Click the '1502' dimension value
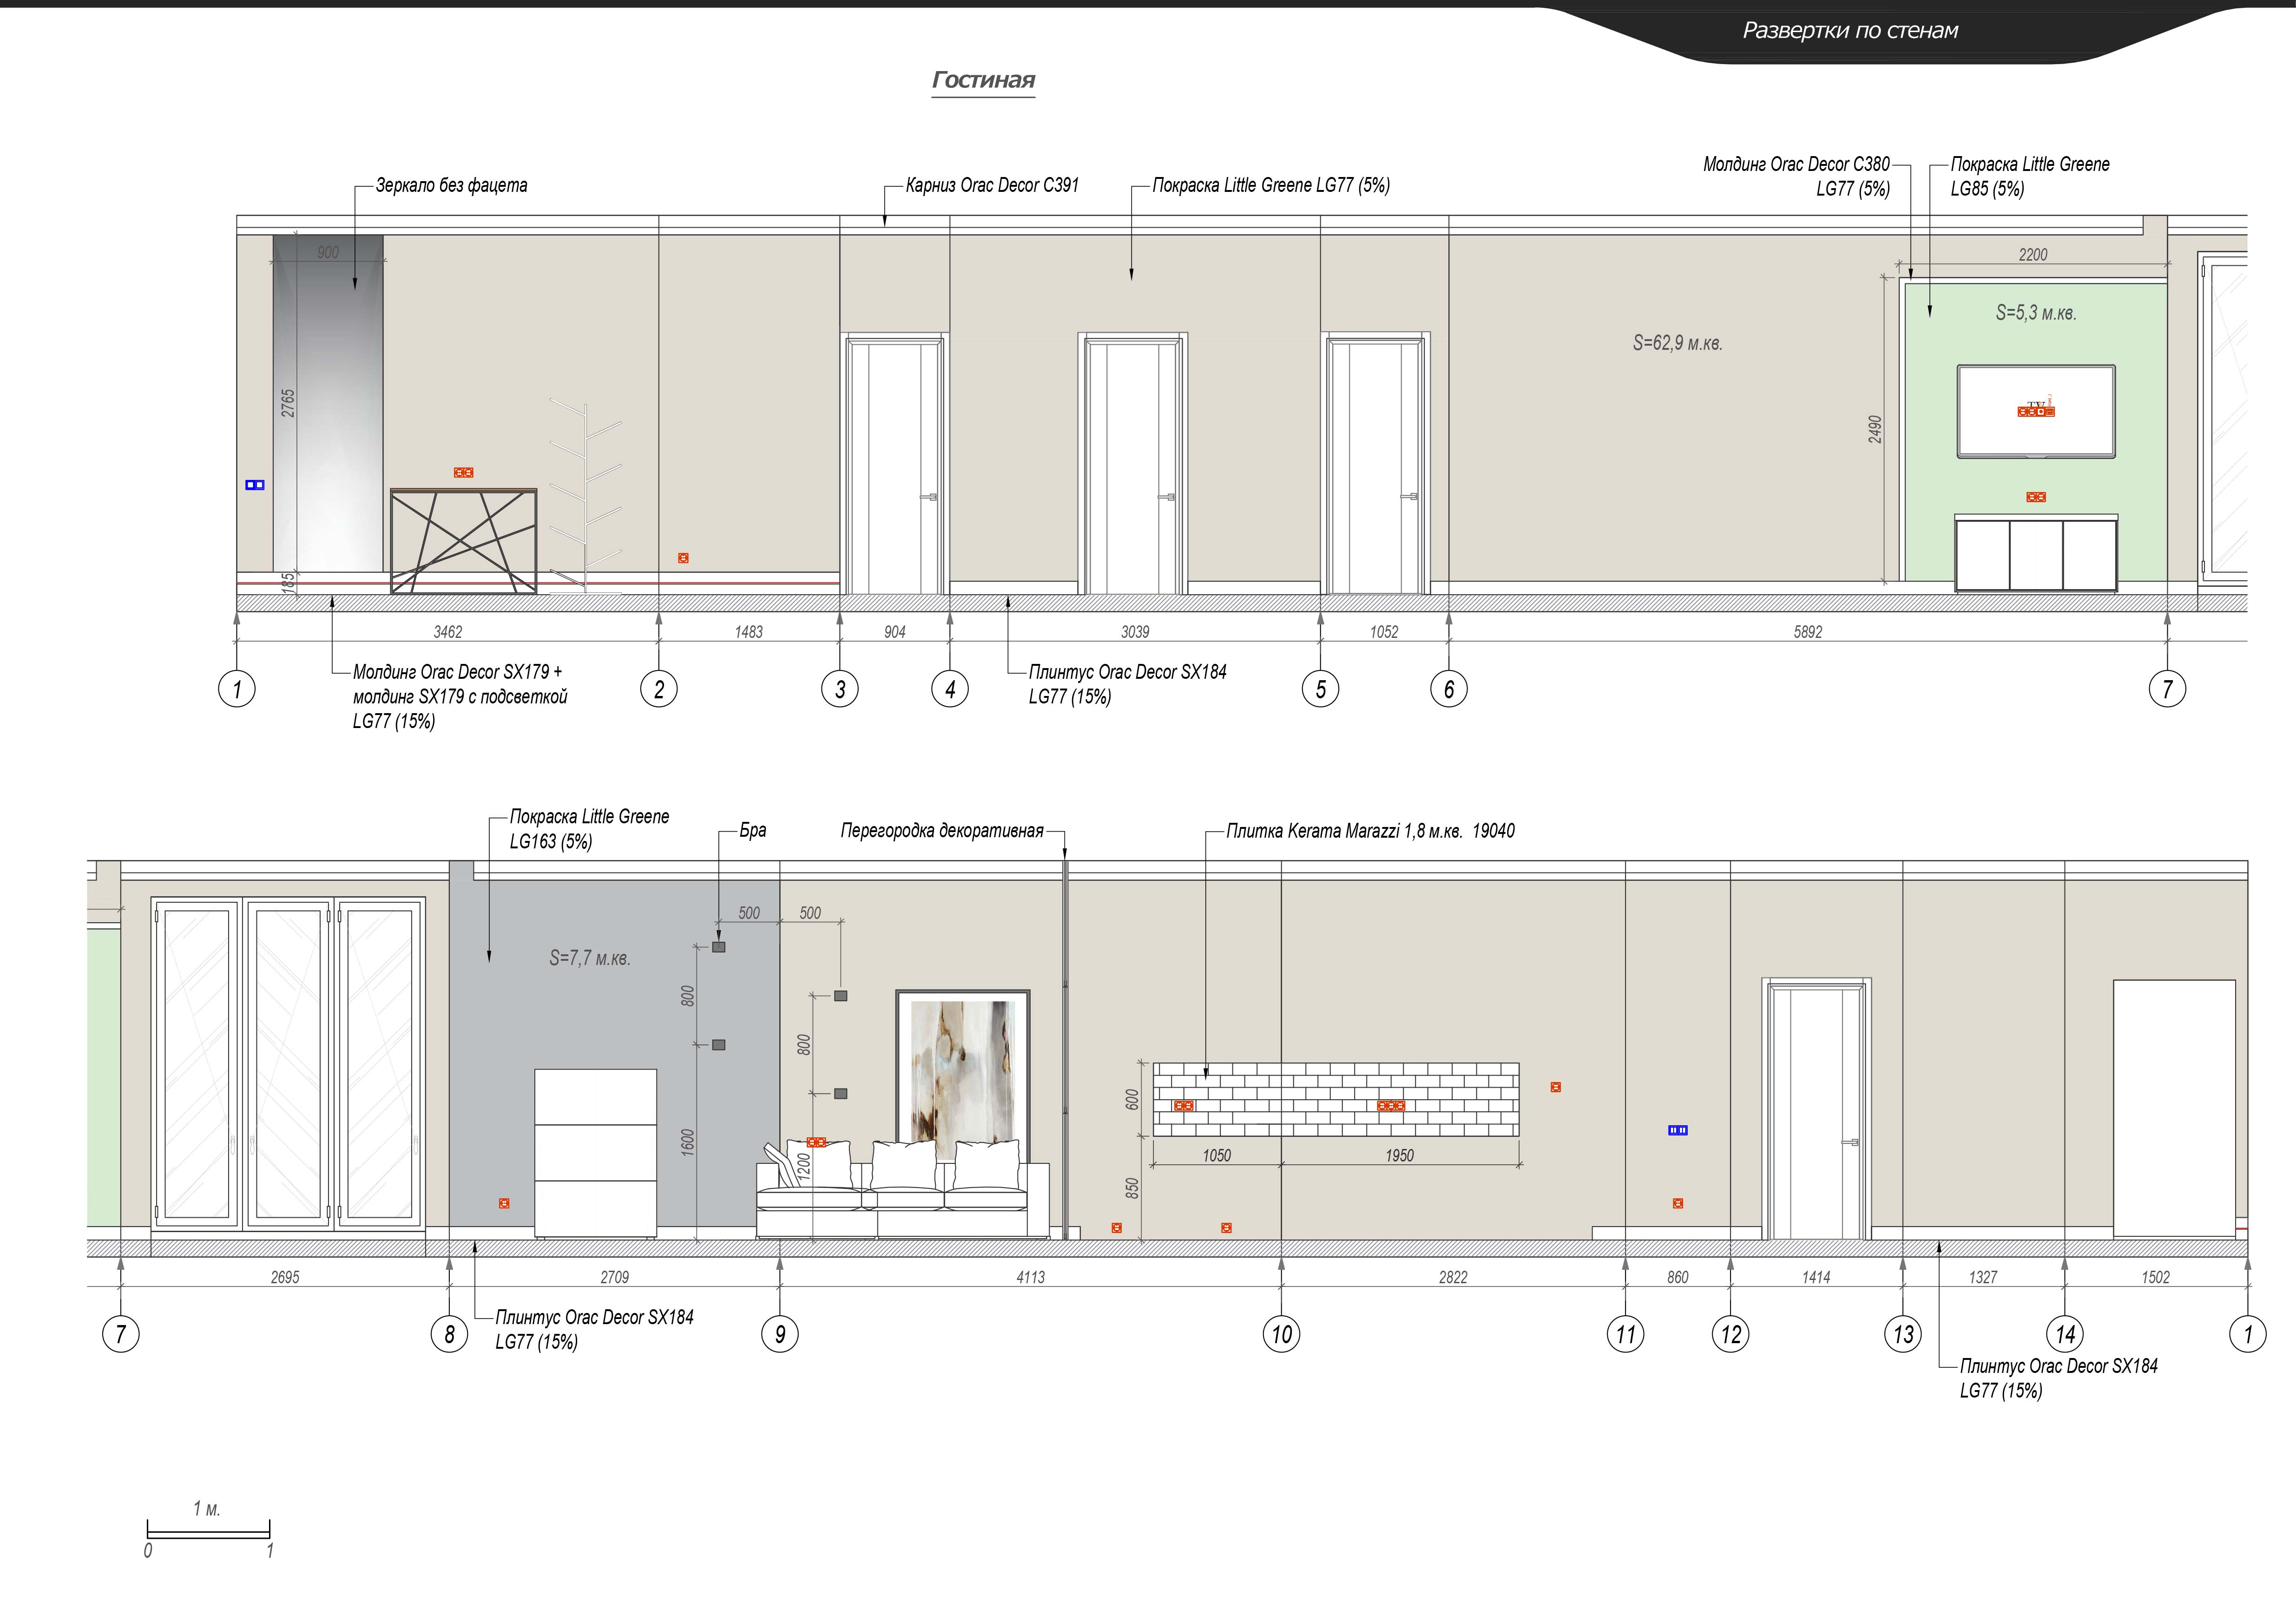This screenshot has height=1621, width=2296. click(2156, 1277)
